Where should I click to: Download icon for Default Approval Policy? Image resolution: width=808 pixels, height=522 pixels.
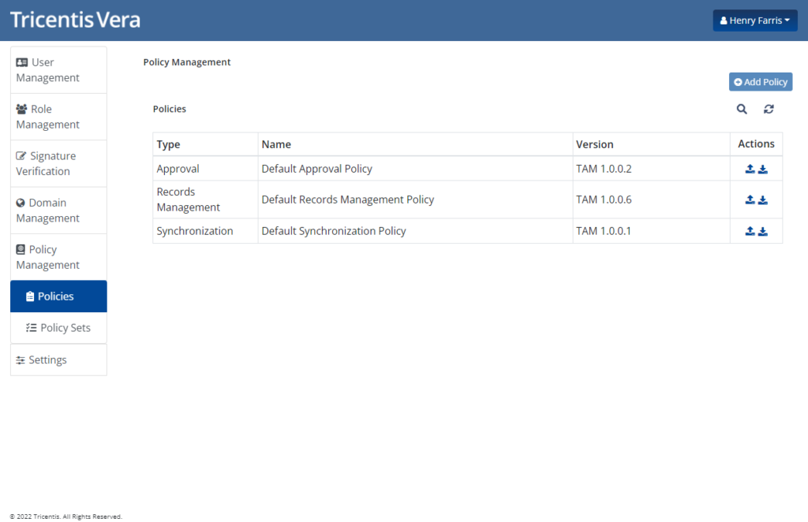pos(763,169)
